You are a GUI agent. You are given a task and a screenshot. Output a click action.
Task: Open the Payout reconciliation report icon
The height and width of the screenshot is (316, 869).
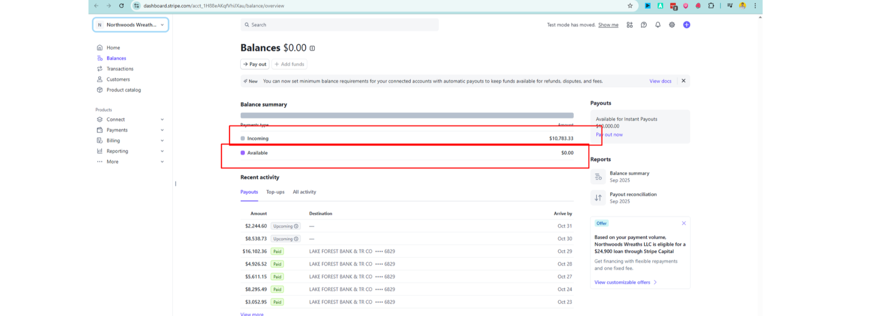(598, 198)
